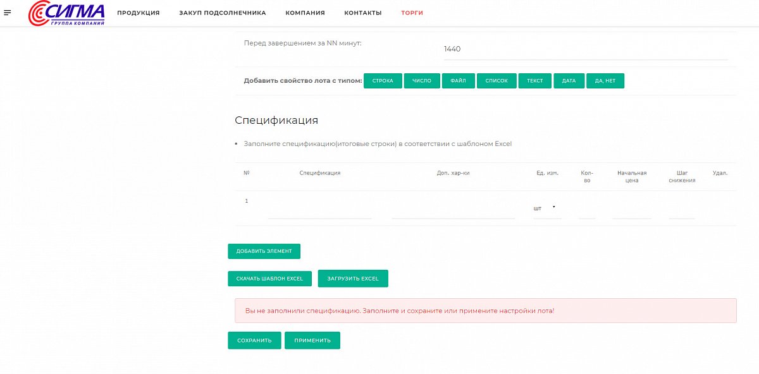Add a Да, Нет type property
This screenshot has height=374, width=759.
[605, 81]
